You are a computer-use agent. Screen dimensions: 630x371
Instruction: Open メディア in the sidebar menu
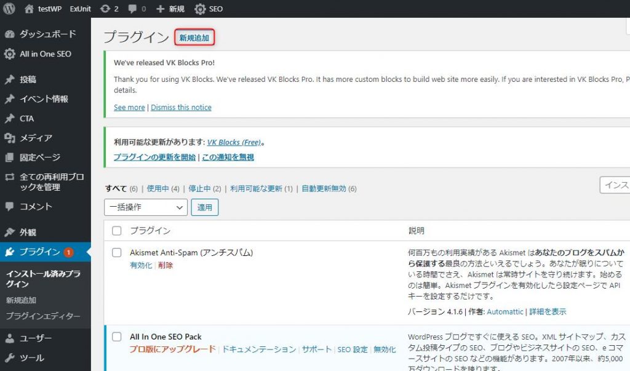point(36,138)
